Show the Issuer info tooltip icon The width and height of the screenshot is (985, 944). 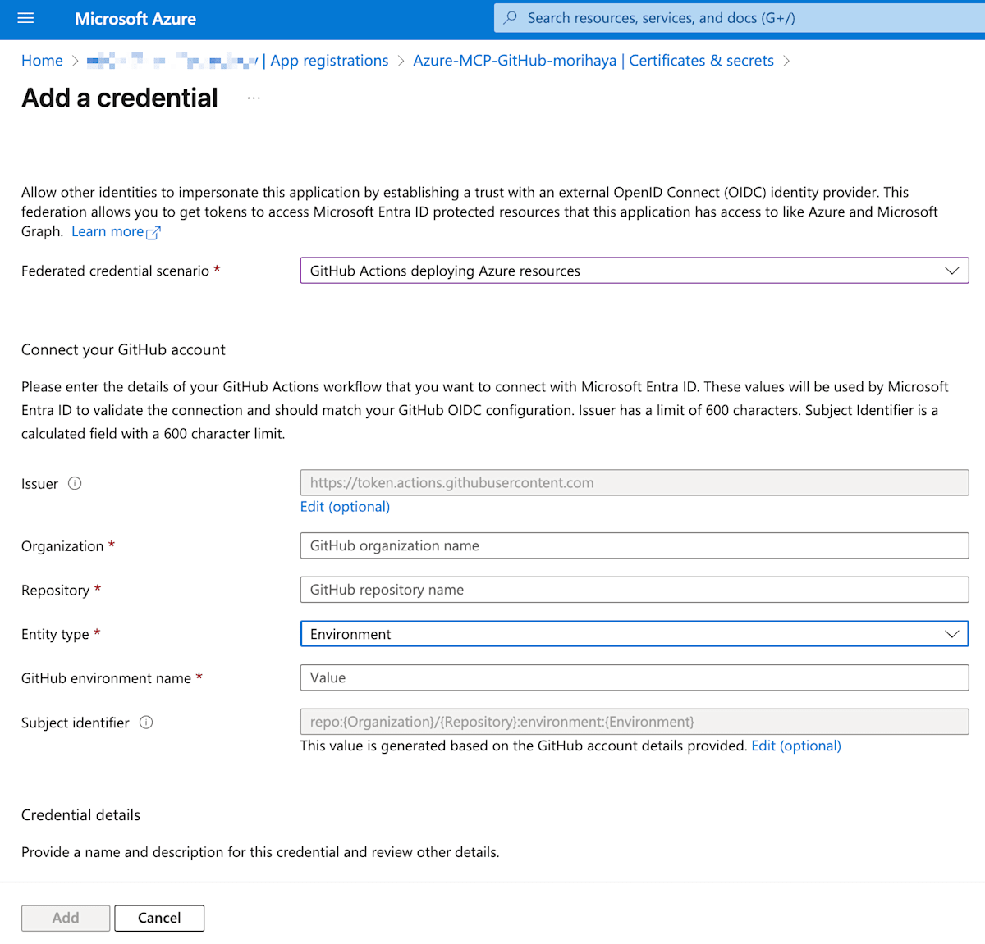click(75, 483)
